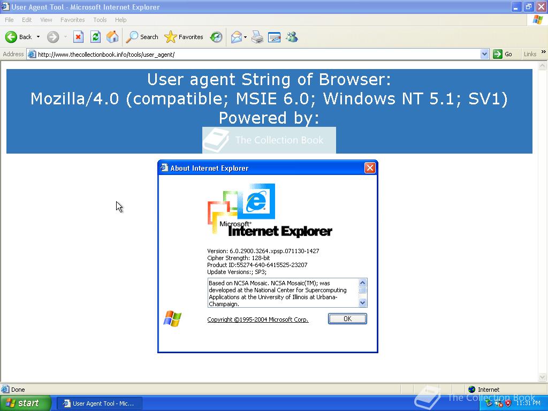
Task: Click the Edit page toolbar icon
Action: point(275,37)
